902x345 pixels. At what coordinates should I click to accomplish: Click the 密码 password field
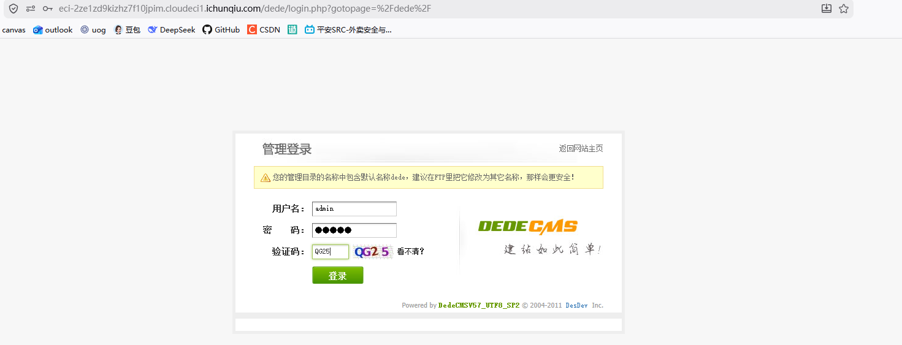(354, 230)
